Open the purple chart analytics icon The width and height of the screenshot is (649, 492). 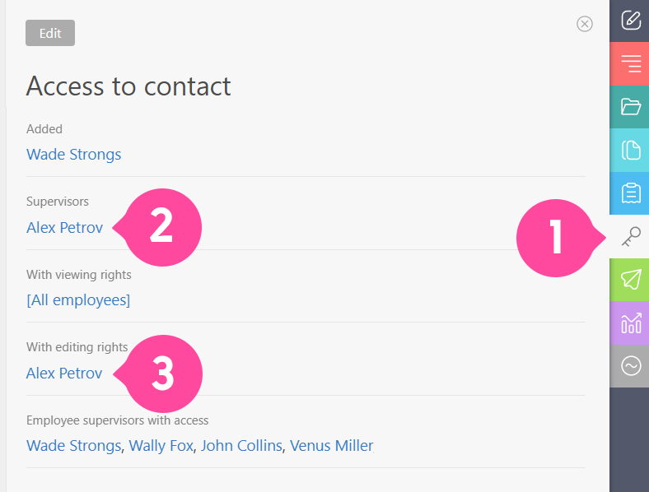[x=630, y=323]
